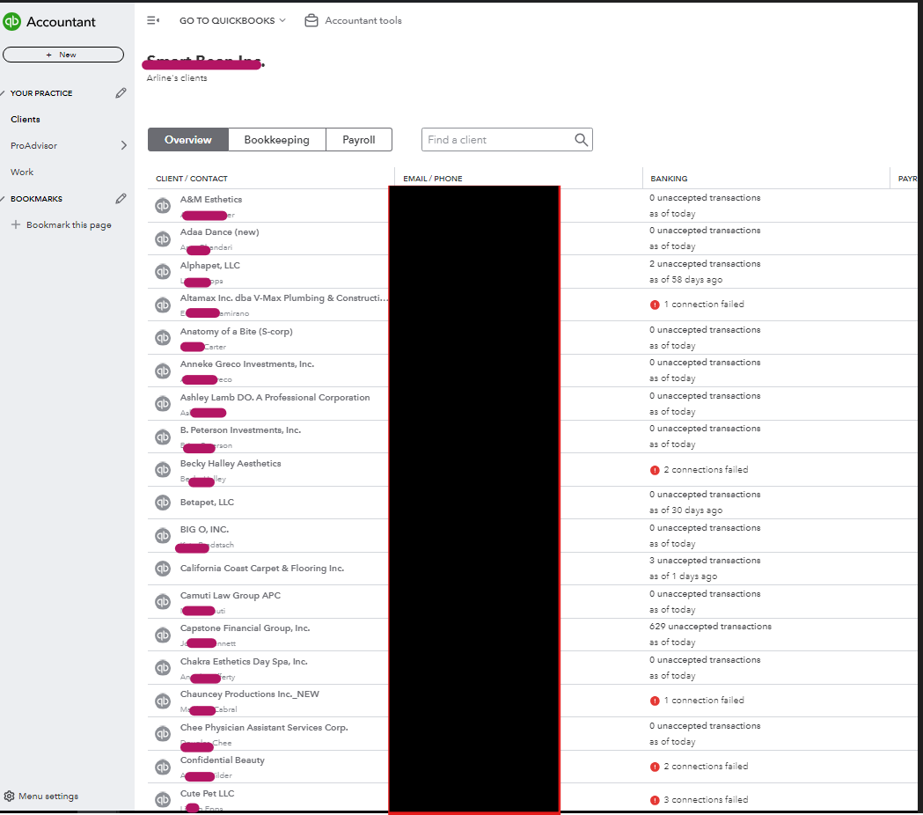
Task: Click QuickBooks icon for Capstone Financial Group
Action: [x=163, y=635]
